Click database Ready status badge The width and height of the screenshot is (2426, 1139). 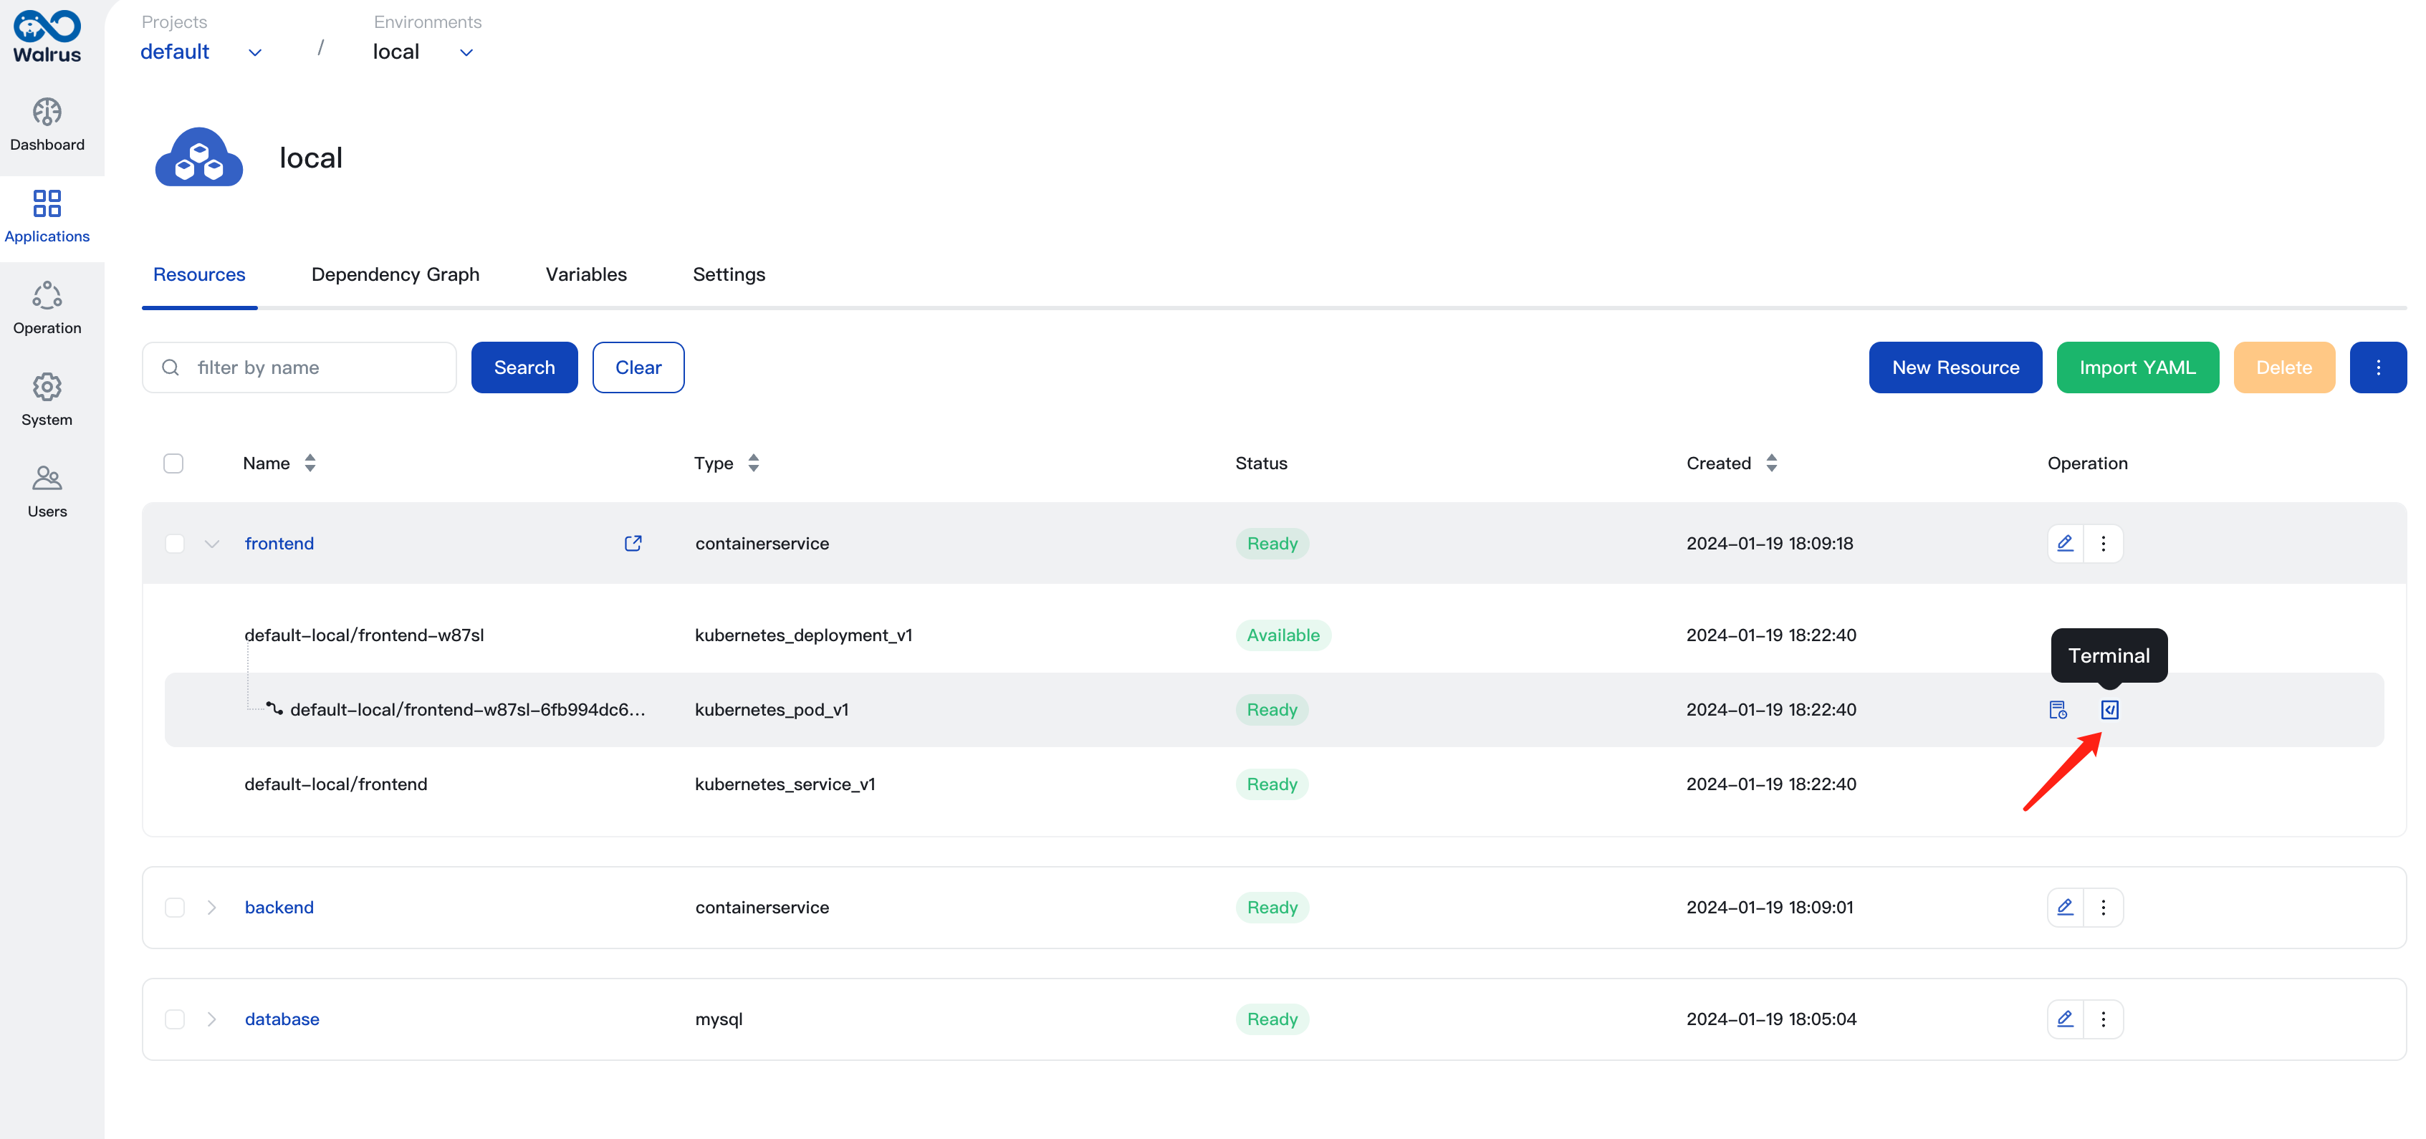pos(1271,1019)
